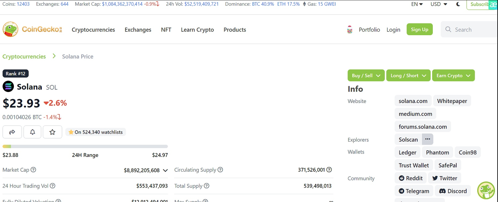Click the Market Cap help question icon
Viewport: 498px width, 202px height.
click(x=33, y=170)
